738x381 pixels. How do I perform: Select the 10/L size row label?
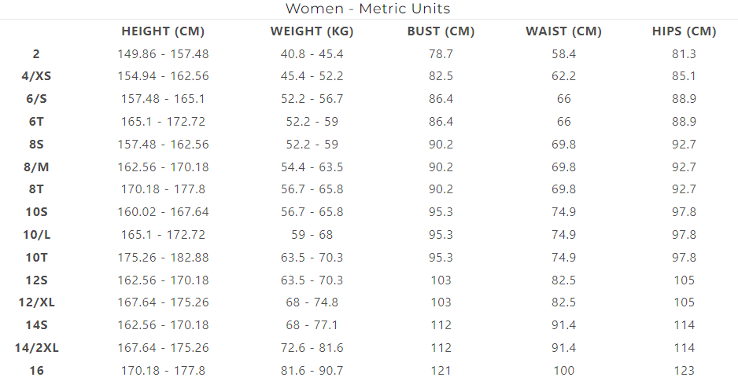36,234
